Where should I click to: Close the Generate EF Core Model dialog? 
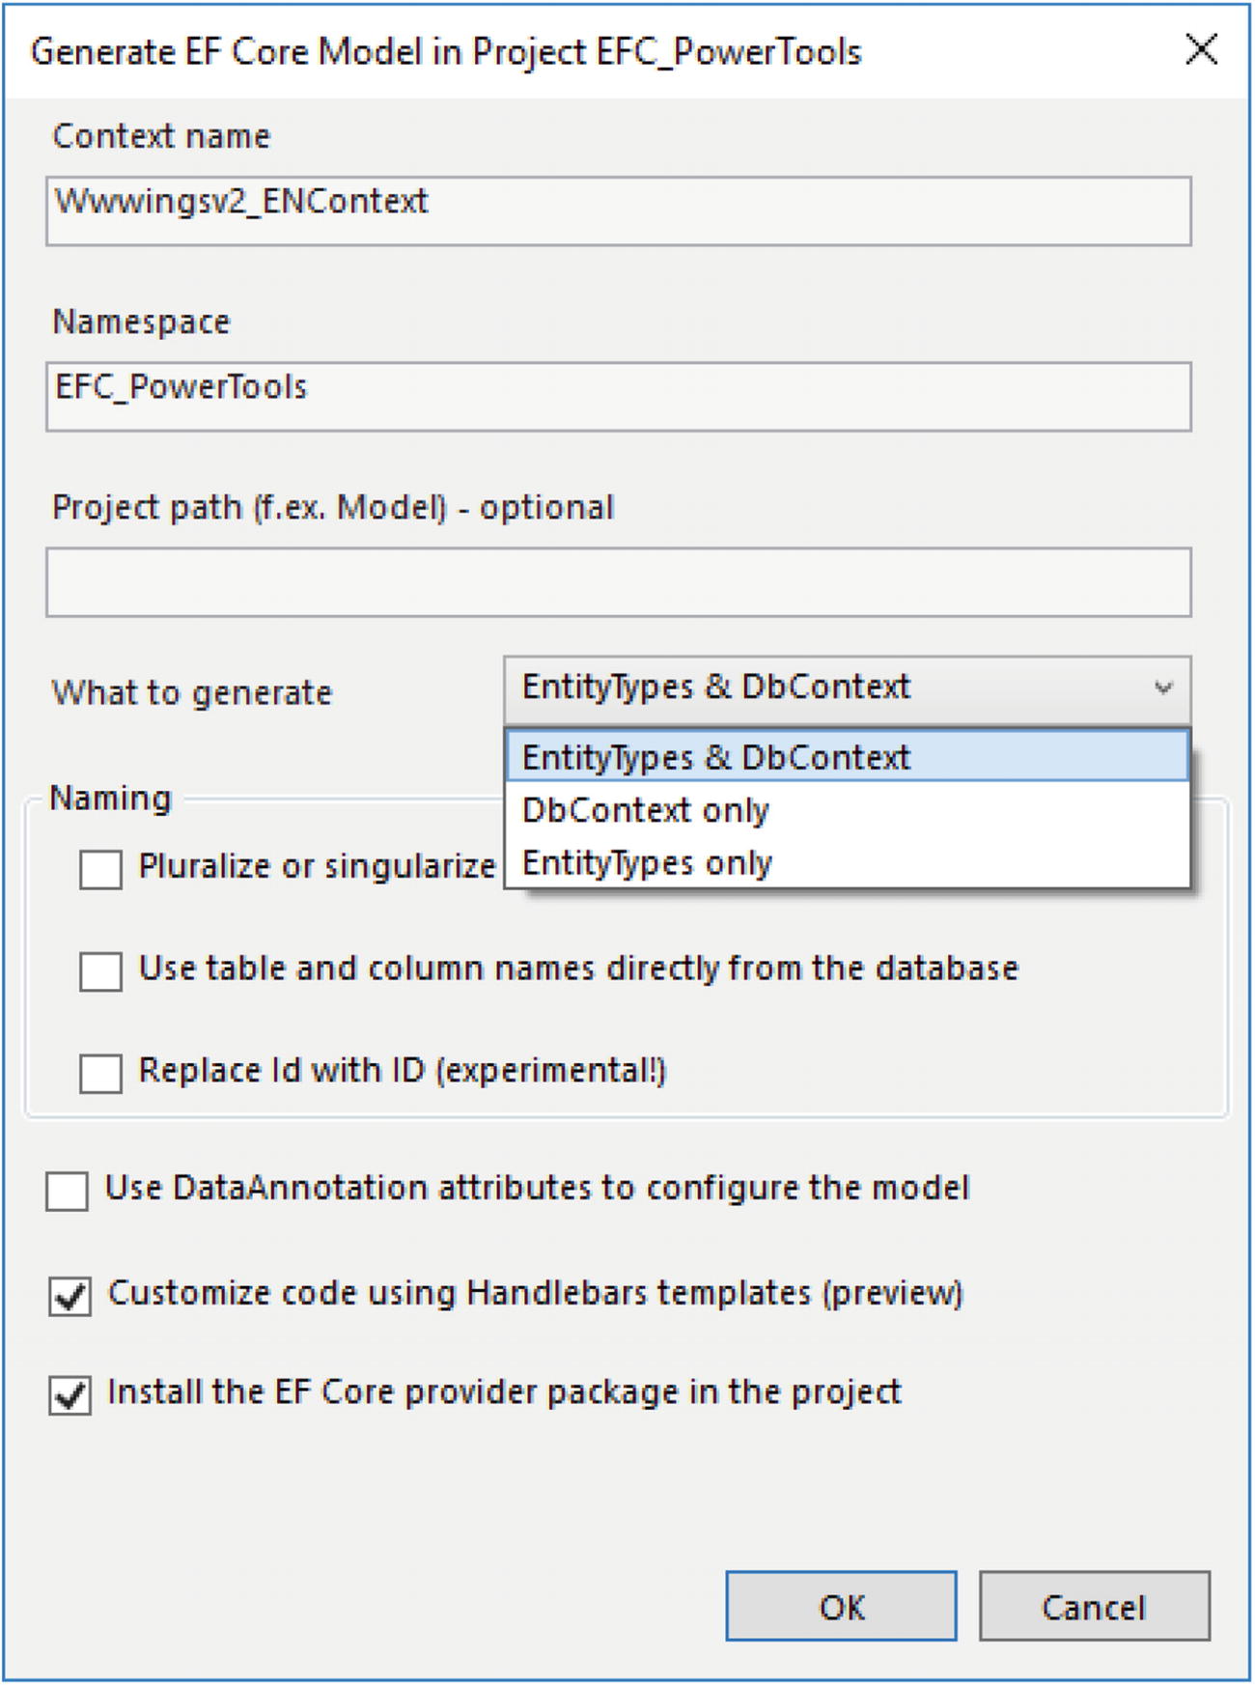point(1202,49)
